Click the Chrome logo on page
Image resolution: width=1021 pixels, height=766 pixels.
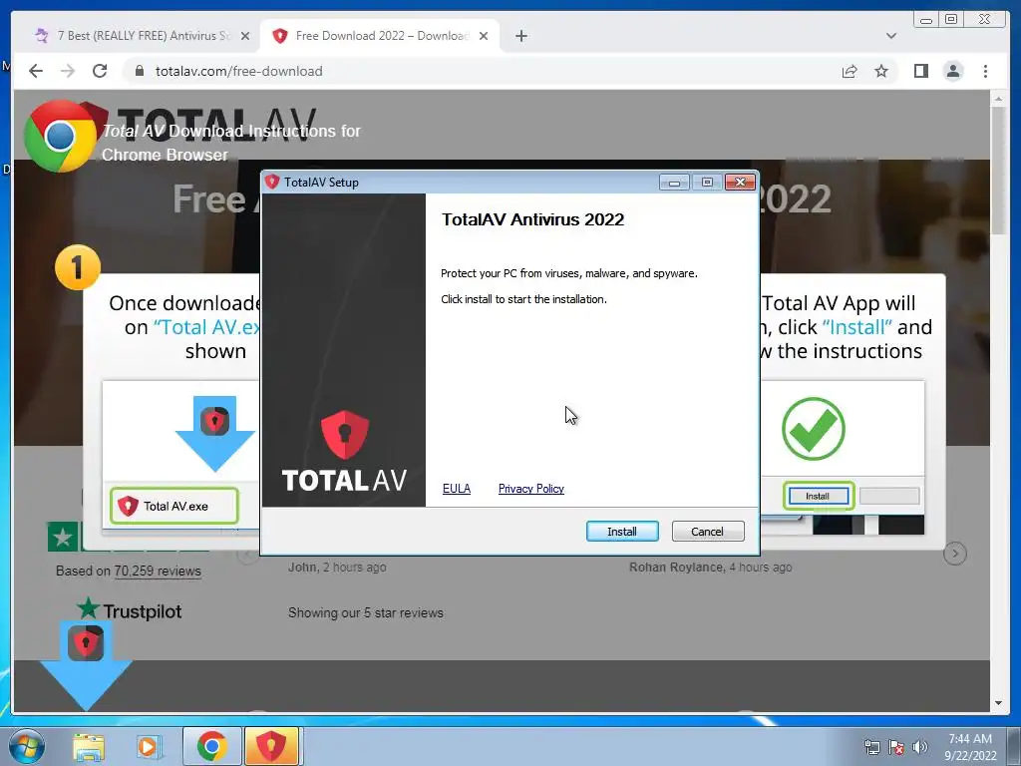pos(59,137)
